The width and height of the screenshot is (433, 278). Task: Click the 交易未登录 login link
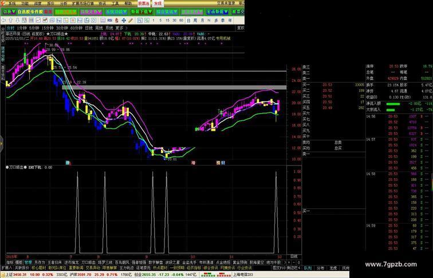click(226, 3)
